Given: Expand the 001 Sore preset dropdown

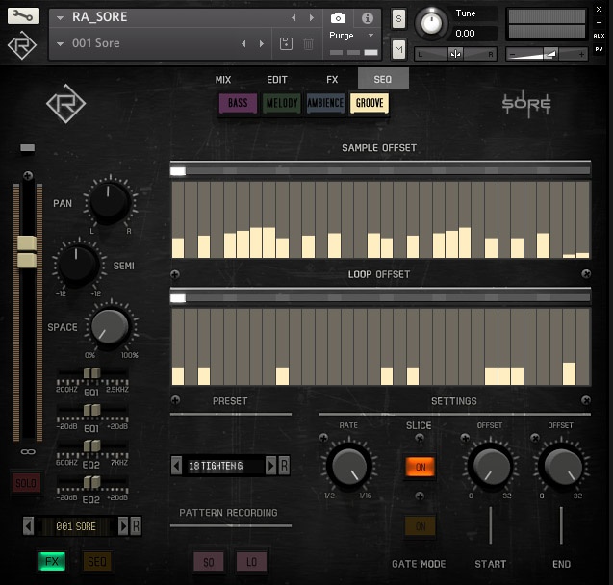Looking at the screenshot, I should pyautogui.click(x=59, y=44).
